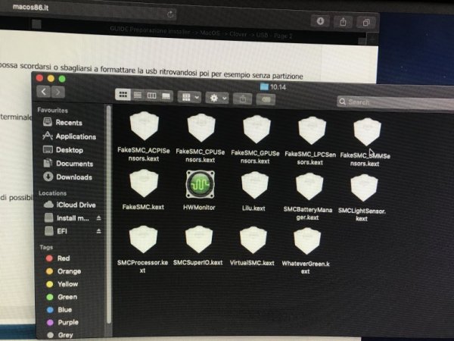Select SMCBatteryManager.kext file icon
454x341 pixels.
[x=309, y=186]
